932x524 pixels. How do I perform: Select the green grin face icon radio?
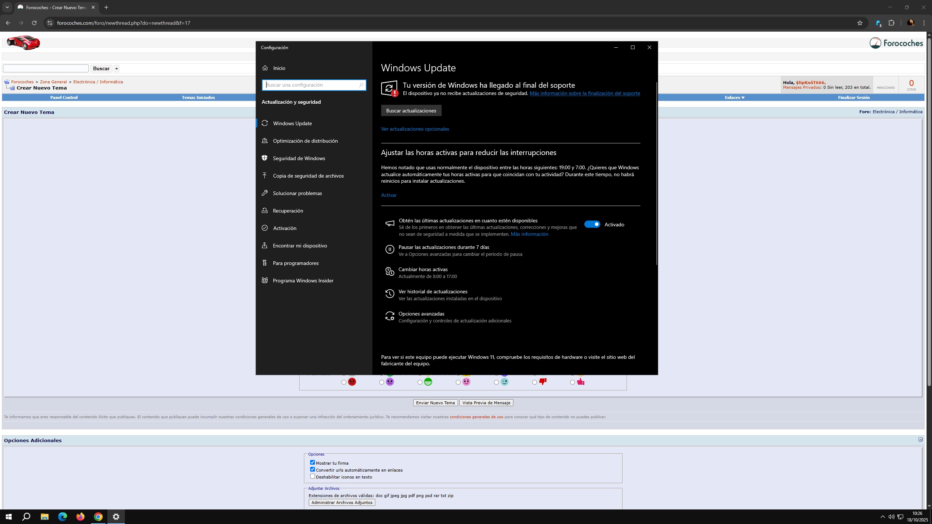tap(420, 382)
